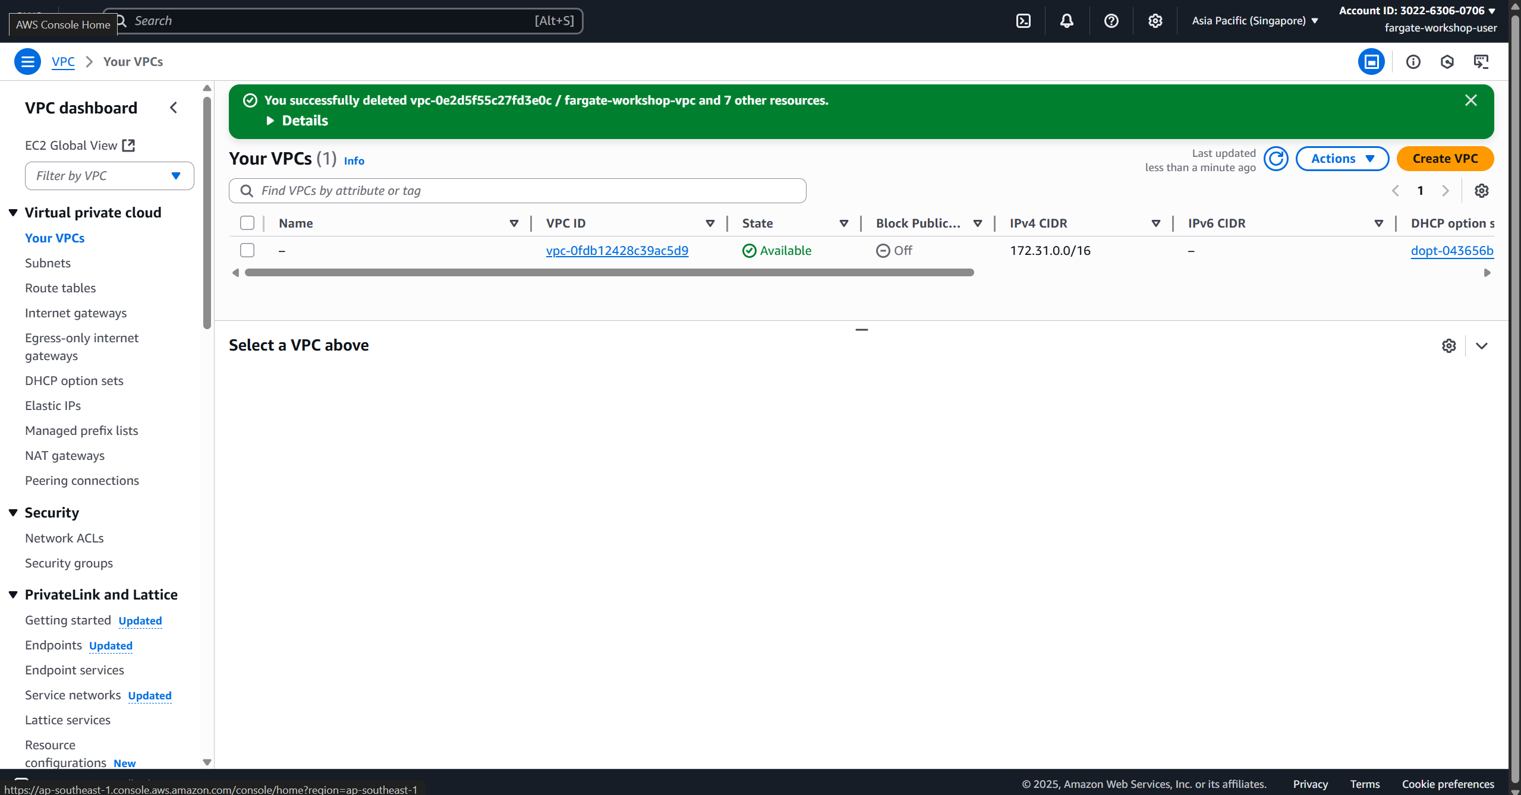Image resolution: width=1521 pixels, height=795 pixels.
Task: Open the Asia Pacific (Singapore) region selector
Action: [x=1255, y=21]
